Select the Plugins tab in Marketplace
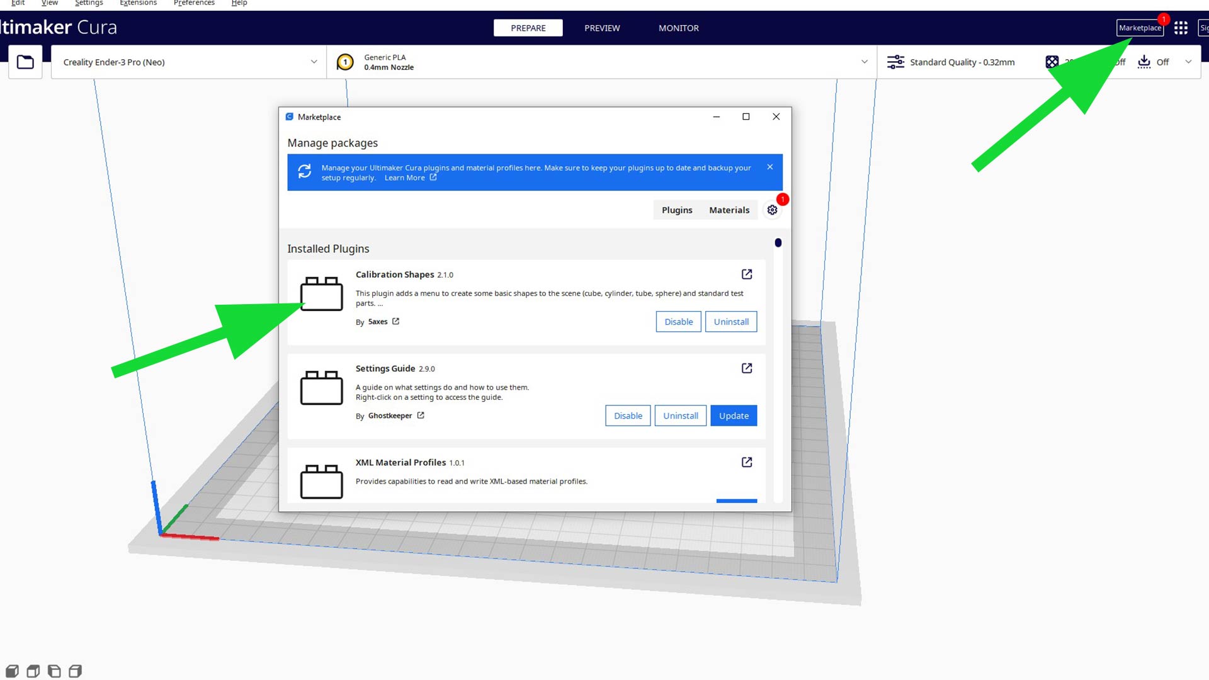The width and height of the screenshot is (1209, 680). pyautogui.click(x=677, y=210)
